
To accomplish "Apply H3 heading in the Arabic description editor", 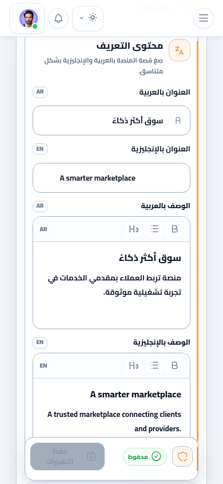I will click(133, 229).
